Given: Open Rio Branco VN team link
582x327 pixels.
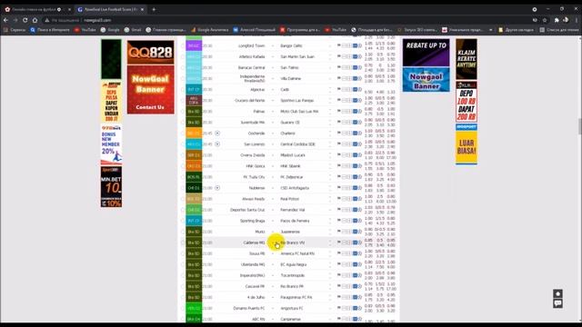Looking at the screenshot, I should pyautogui.click(x=293, y=243).
